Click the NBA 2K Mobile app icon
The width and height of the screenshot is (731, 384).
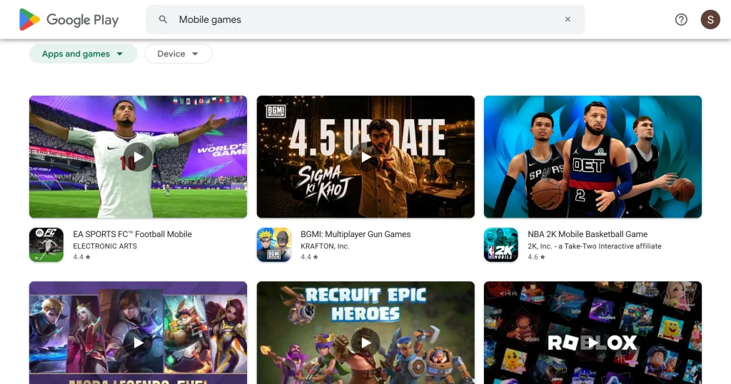(500, 245)
